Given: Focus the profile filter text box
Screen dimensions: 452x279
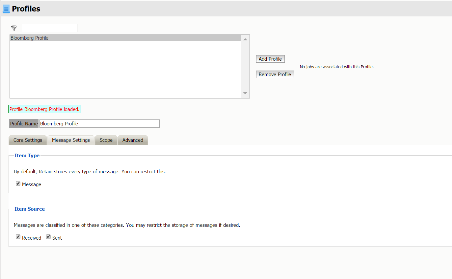Looking at the screenshot, I should pos(49,28).
